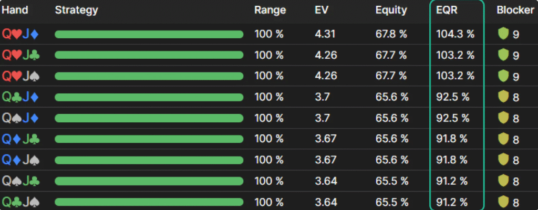Sort table by the EV column header
538x210 pixels.
click(x=322, y=10)
